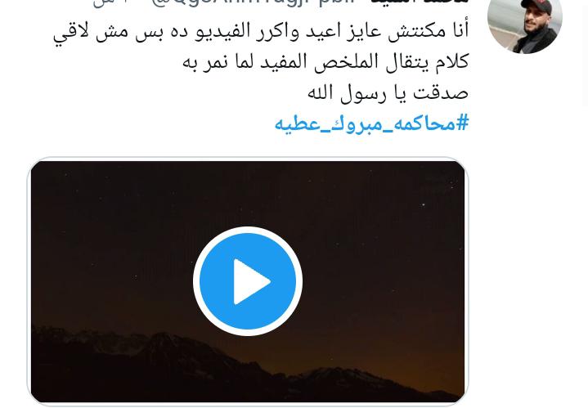Click the bright star in video preview
This screenshot has width=588, height=408.
click(424, 204)
